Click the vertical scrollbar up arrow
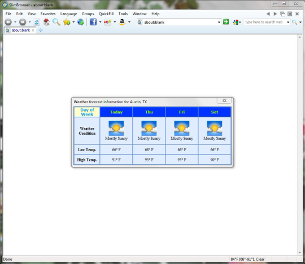This screenshot has width=305, height=264. coord(299,37)
